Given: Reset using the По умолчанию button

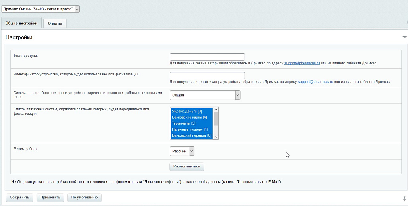Looking at the screenshot, I should 84,197.
